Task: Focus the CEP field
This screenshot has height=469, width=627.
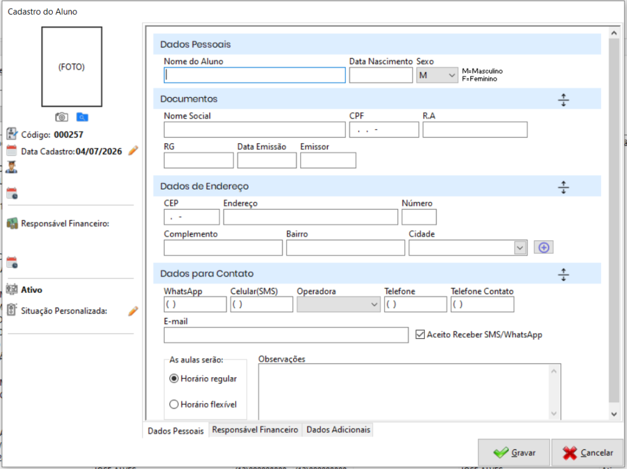Action: click(x=192, y=217)
